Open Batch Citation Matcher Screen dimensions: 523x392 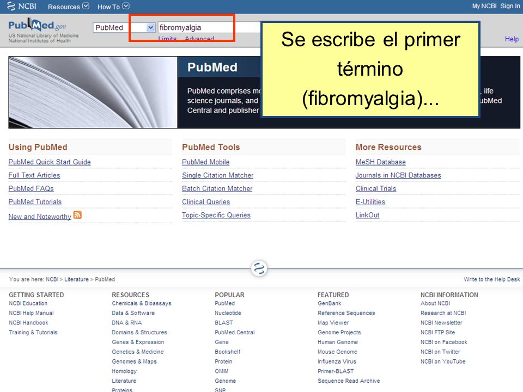pyautogui.click(x=217, y=189)
